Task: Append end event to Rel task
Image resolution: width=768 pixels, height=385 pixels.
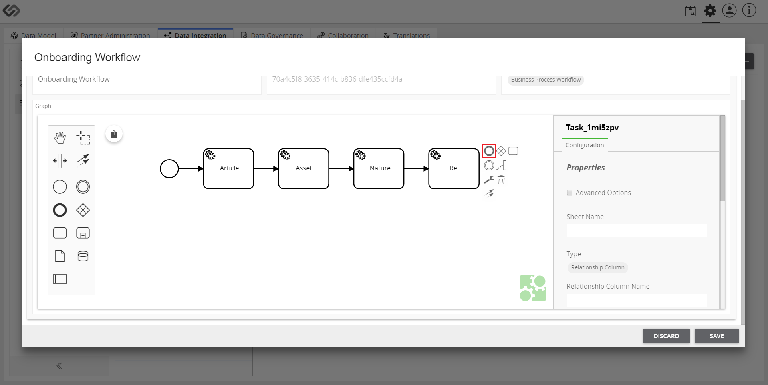Action: tap(489, 151)
